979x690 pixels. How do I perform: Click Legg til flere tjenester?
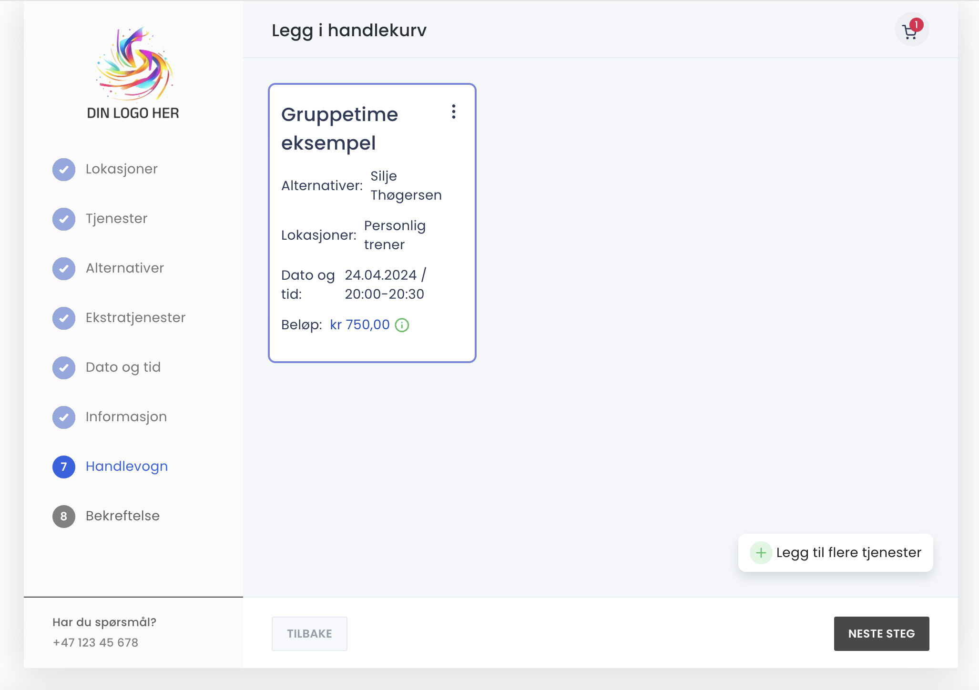pos(848,553)
